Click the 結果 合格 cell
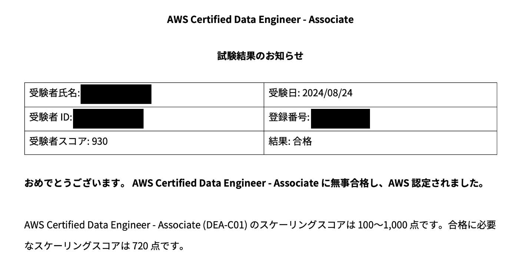519x267 pixels. click(x=380, y=142)
